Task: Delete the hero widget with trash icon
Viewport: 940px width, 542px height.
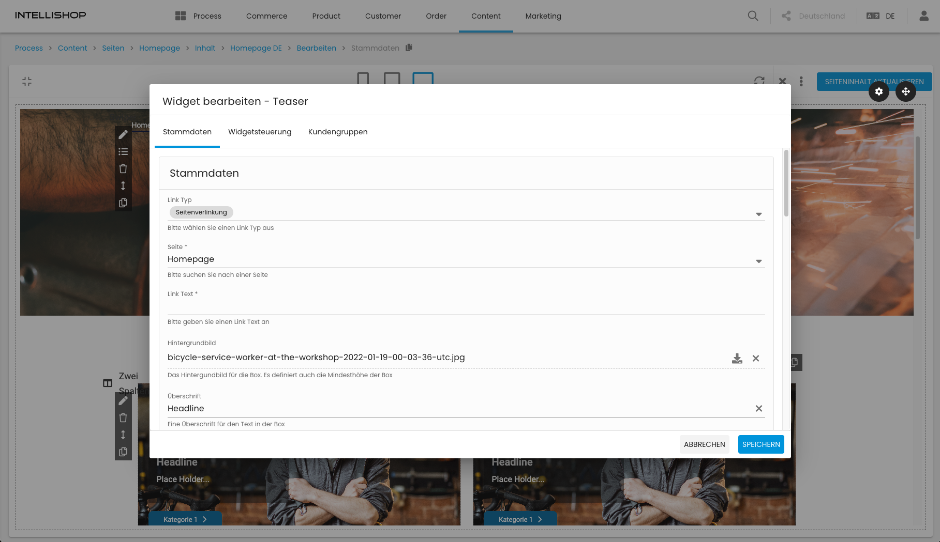Action: (123, 168)
